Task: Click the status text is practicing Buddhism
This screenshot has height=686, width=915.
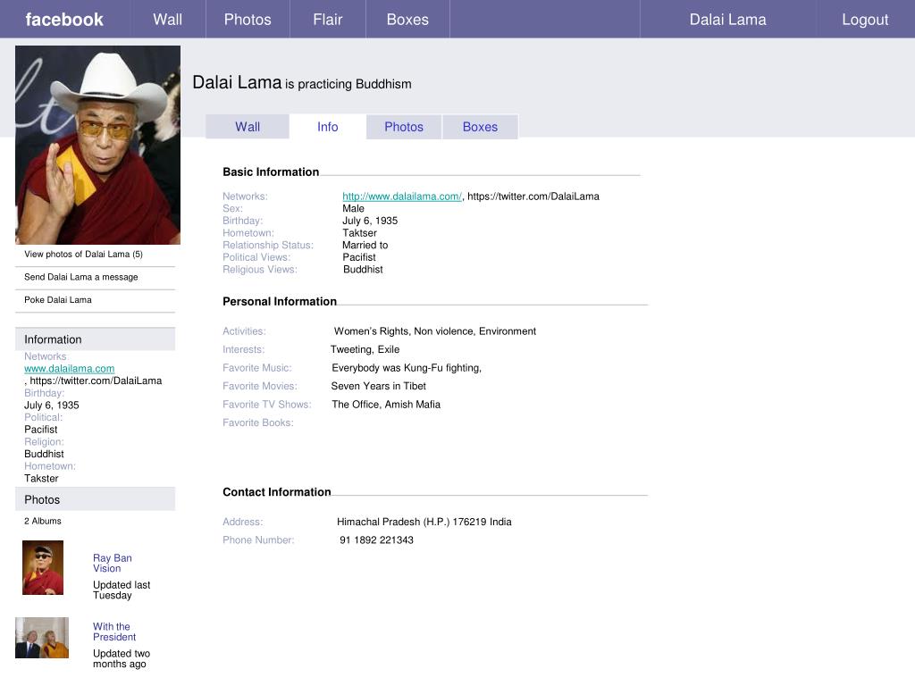Action: click(x=348, y=84)
